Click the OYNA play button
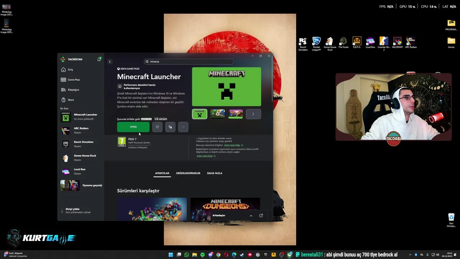 pyautogui.click(x=133, y=127)
